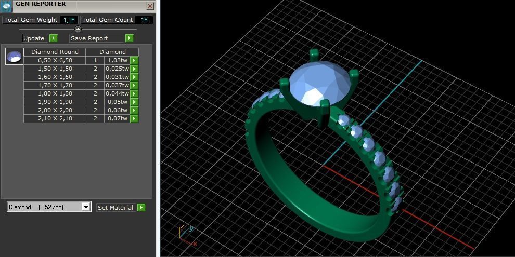Collapse the panel with the round arrow toggle
The width and height of the screenshot is (515, 257).
click(78, 29)
